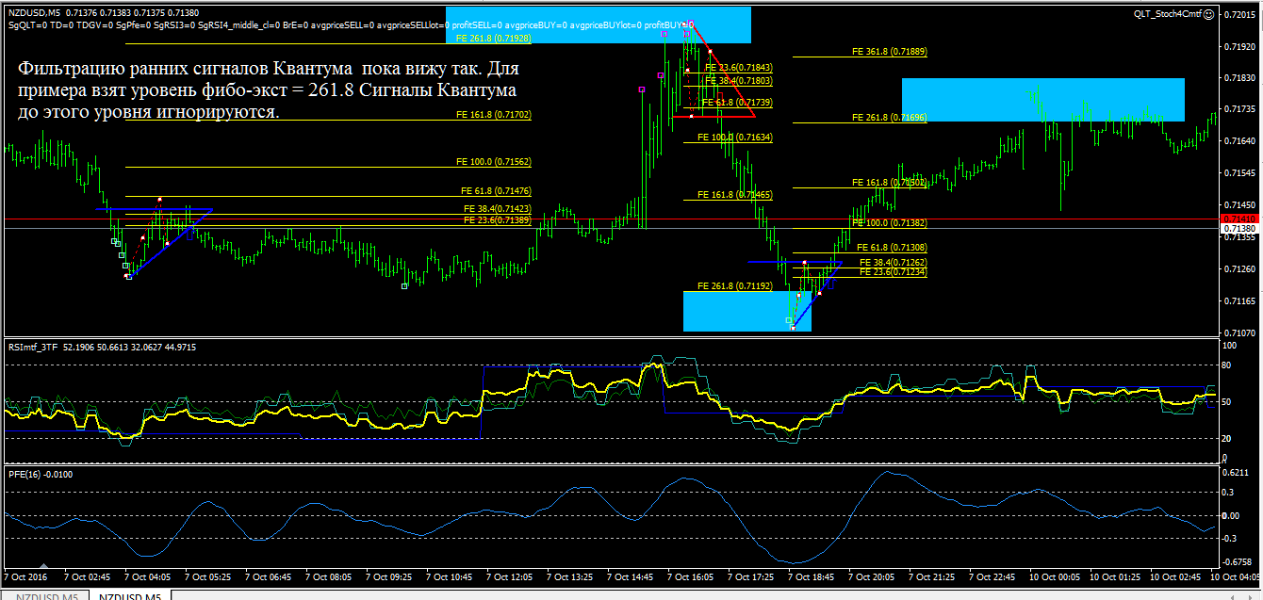This screenshot has height=600, width=1263.
Task: Select the FE 38.4 (0.71423) label
Action: (x=498, y=209)
